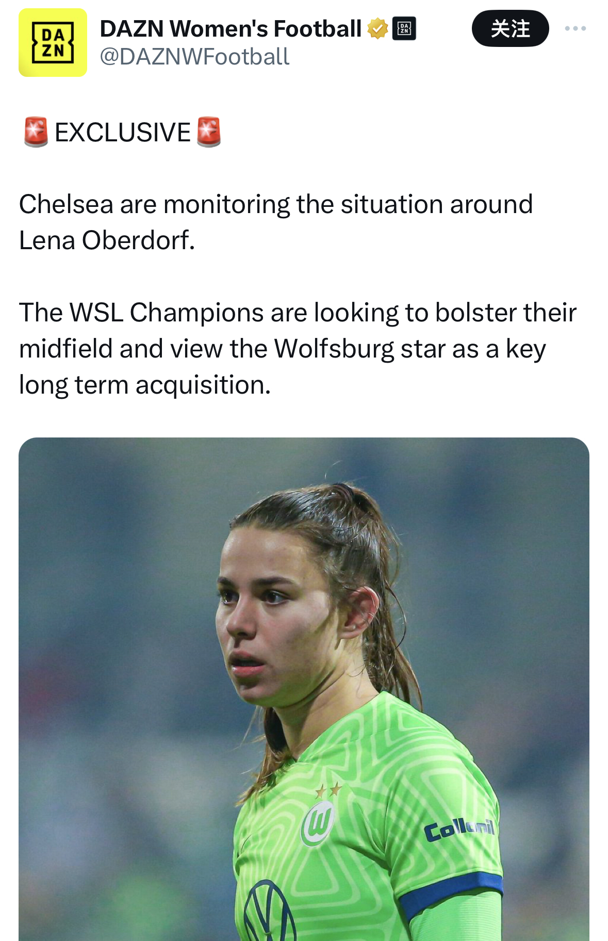Image resolution: width=608 pixels, height=941 pixels.
Task: Click the two gold stars above the crest
Action: pos(328,790)
